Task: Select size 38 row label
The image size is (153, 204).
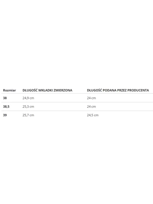Action: [5, 98]
